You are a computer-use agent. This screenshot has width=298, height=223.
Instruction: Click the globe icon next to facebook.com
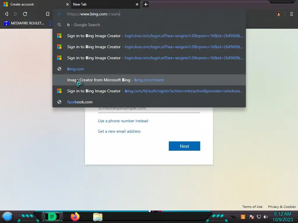[59, 102]
